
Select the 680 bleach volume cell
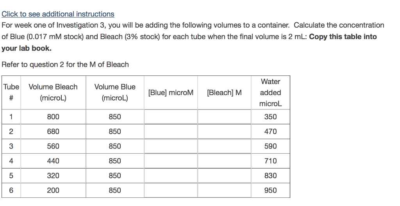tap(53, 132)
